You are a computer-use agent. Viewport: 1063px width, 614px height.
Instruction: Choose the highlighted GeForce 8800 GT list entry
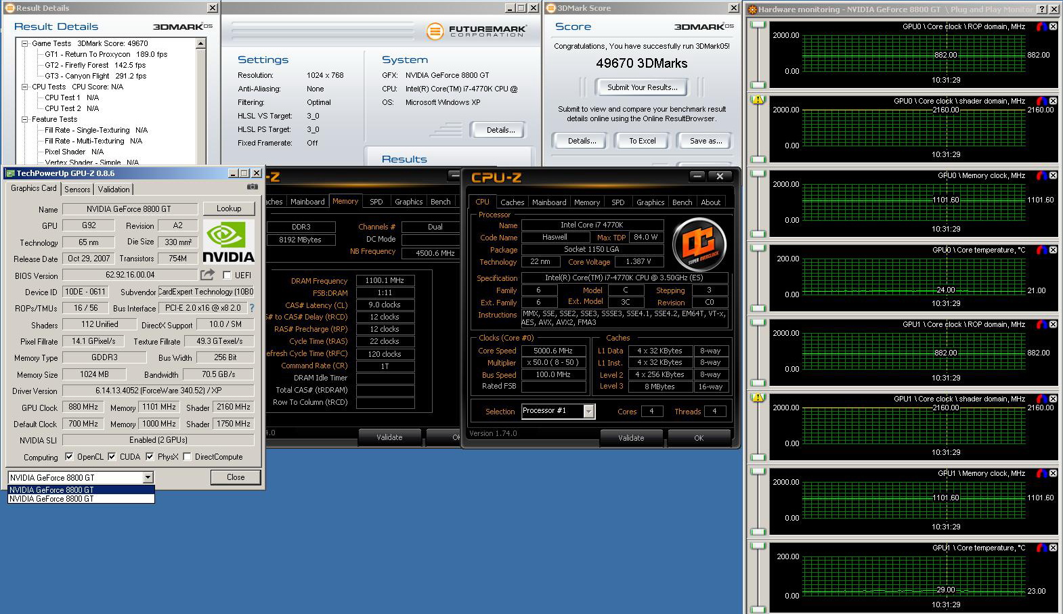point(81,490)
